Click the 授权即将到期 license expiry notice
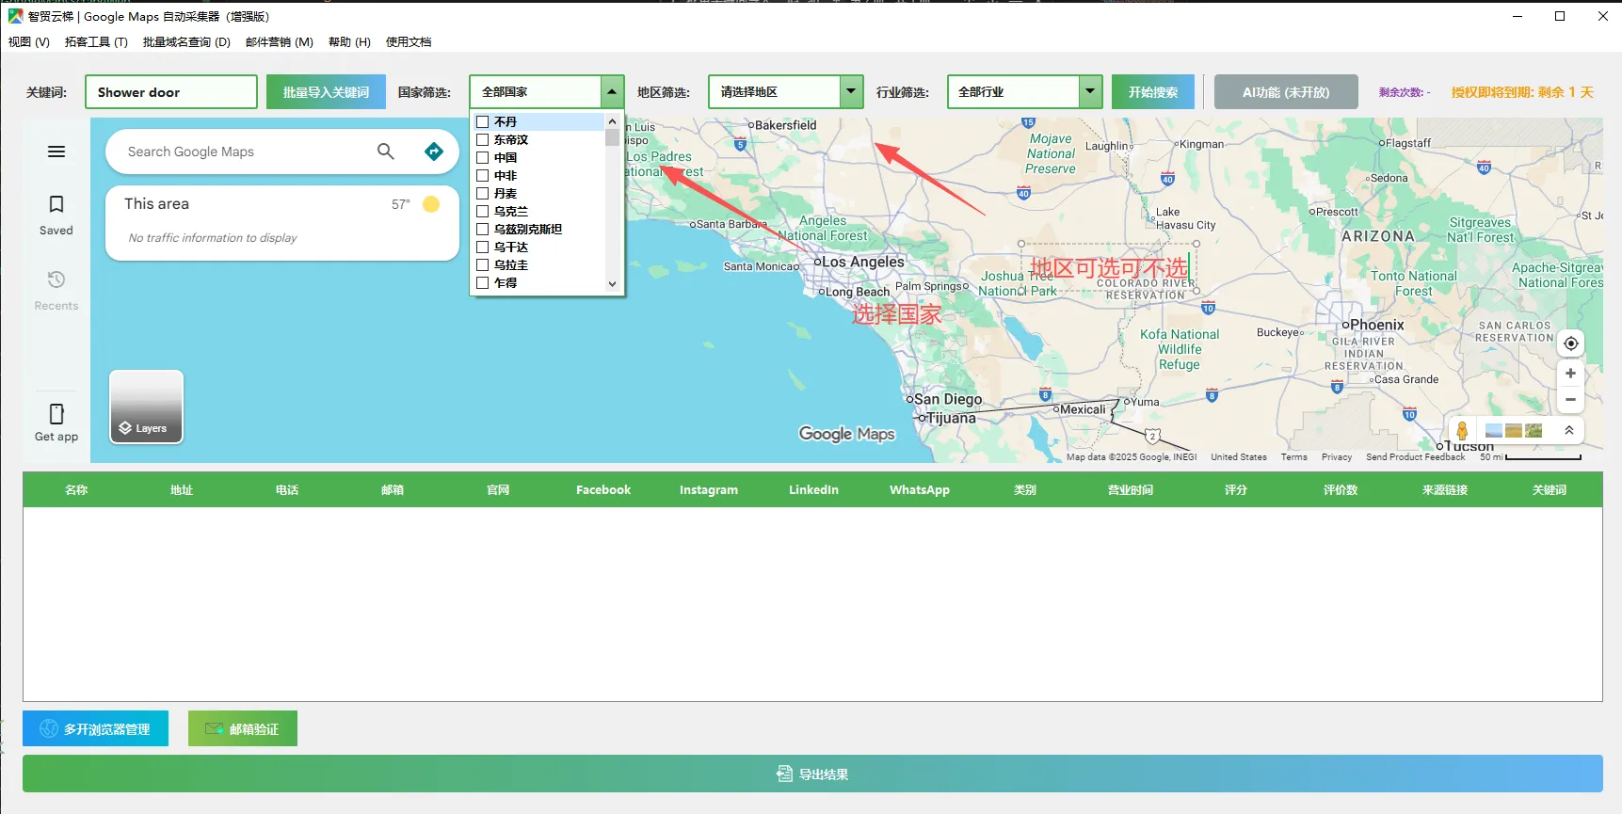1622x814 pixels. [x=1522, y=92]
